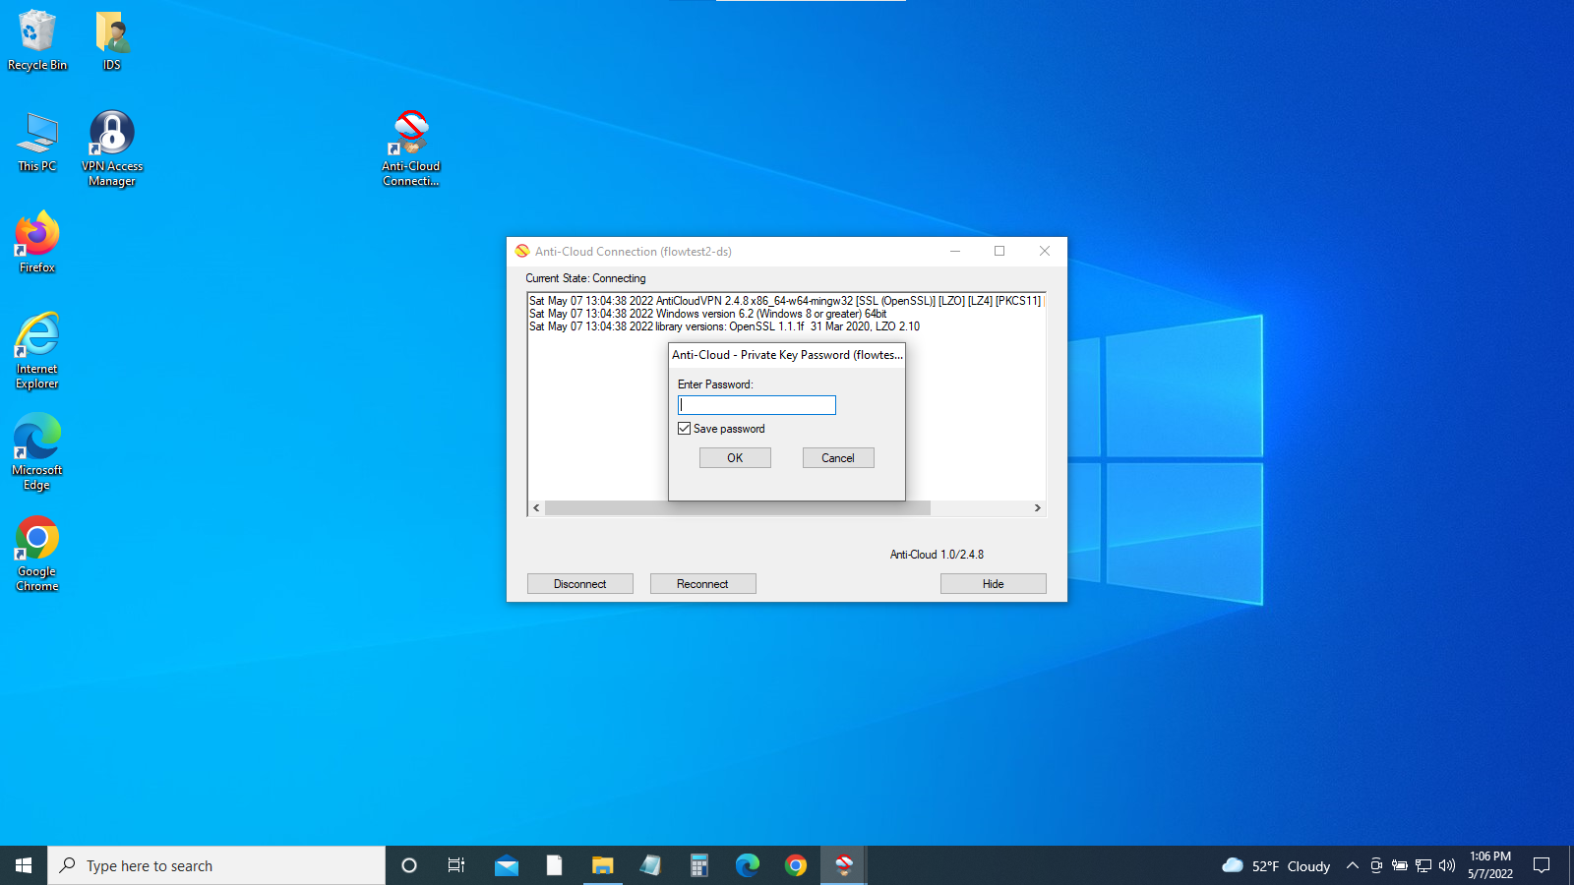Open the blank document taskbar icon

click(555, 865)
